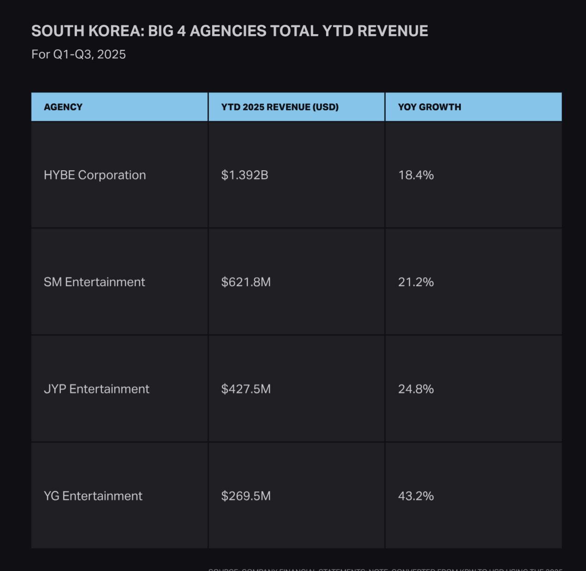This screenshot has width=586, height=571.
Task: Click HYBE's $1.392B revenue value
Action: point(245,175)
